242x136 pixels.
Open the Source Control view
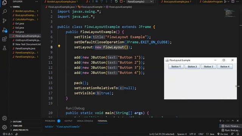(5, 21)
